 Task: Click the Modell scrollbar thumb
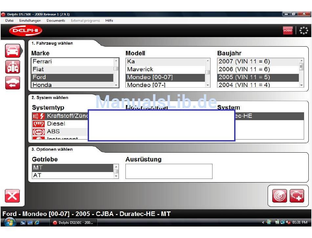point(208,72)
